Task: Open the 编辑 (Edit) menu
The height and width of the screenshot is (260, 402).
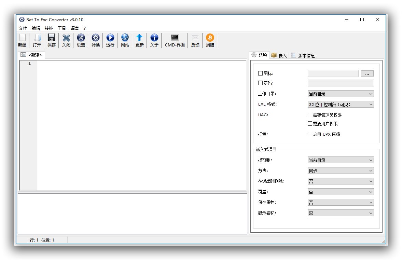Action: [x=36, y=28]
